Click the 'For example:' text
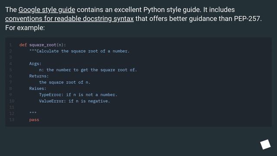Viewport: 277px width, 156px height. pyautogui.click(x=25, y=28)
